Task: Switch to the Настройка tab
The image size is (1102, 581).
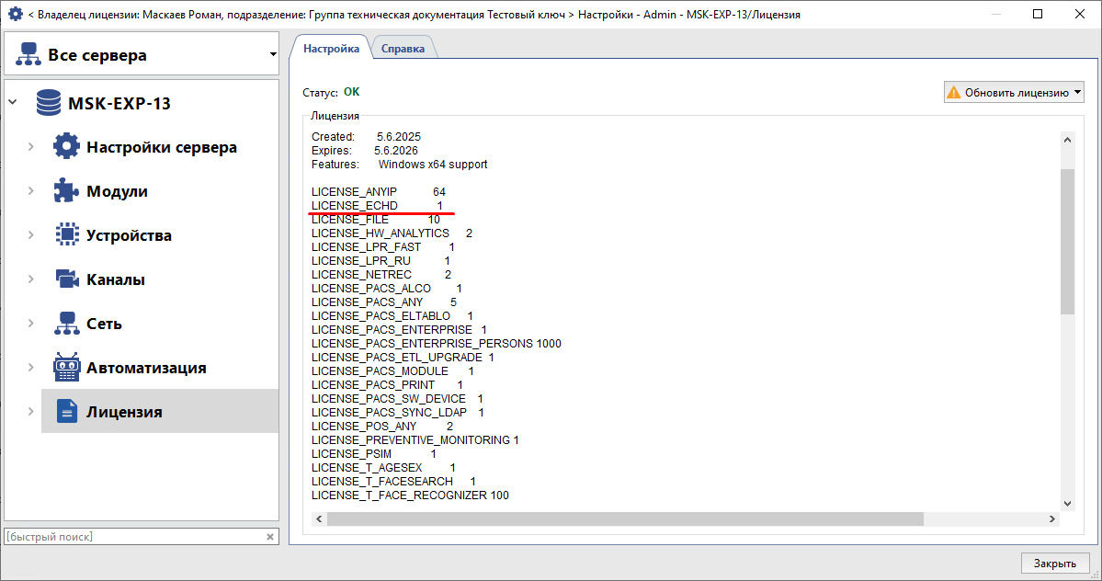Action: [x=331, y=49]
